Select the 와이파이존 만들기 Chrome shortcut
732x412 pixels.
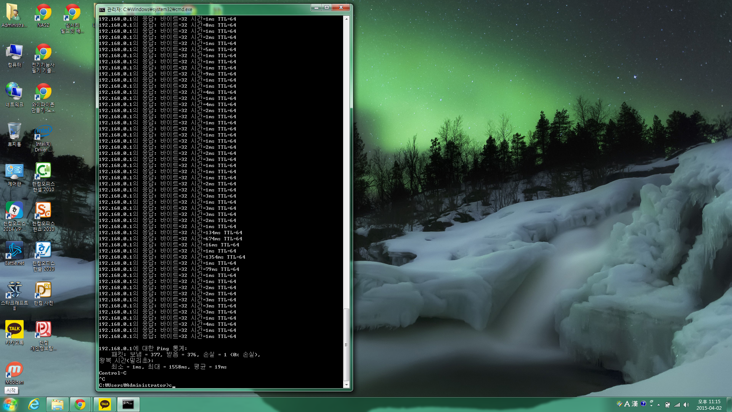[43, 98]
